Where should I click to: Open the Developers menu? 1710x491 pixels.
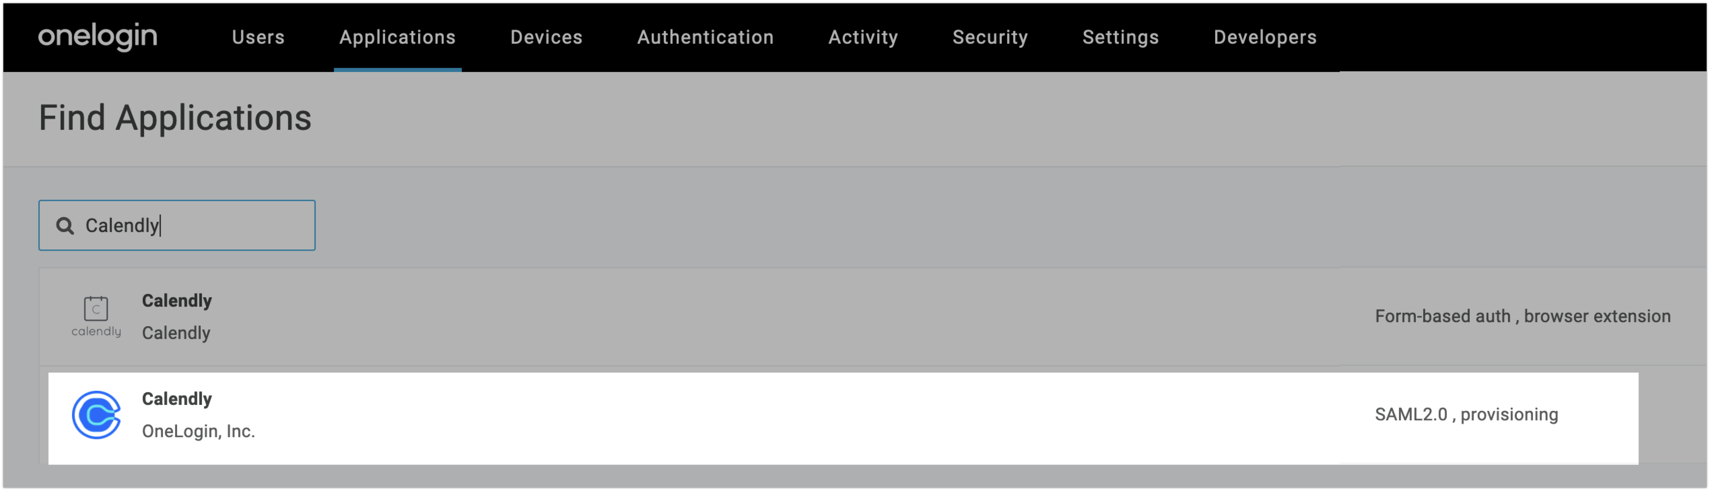1265,37
